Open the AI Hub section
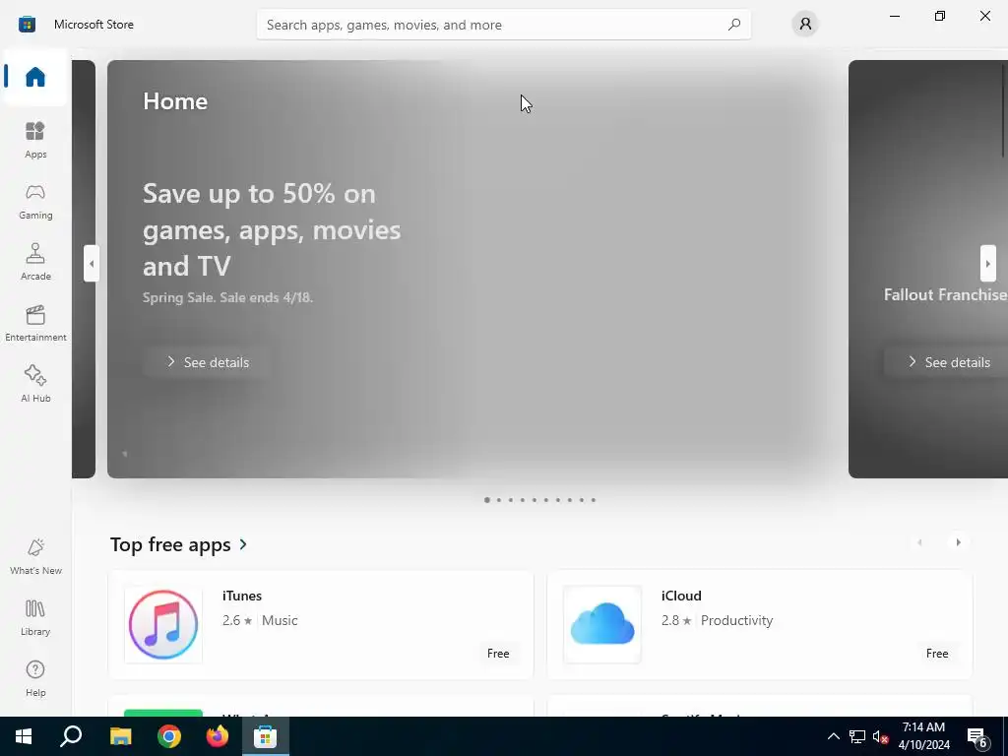The height and width of the screenshot is (756, 1008). point(35,384)
